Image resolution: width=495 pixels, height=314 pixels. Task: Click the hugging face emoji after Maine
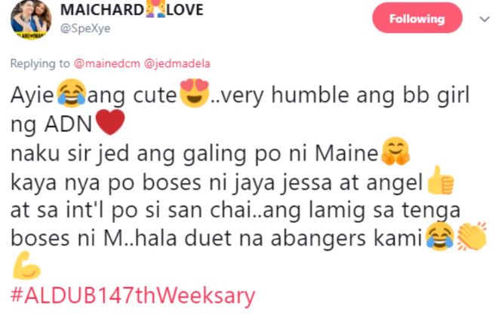point(395,151)
